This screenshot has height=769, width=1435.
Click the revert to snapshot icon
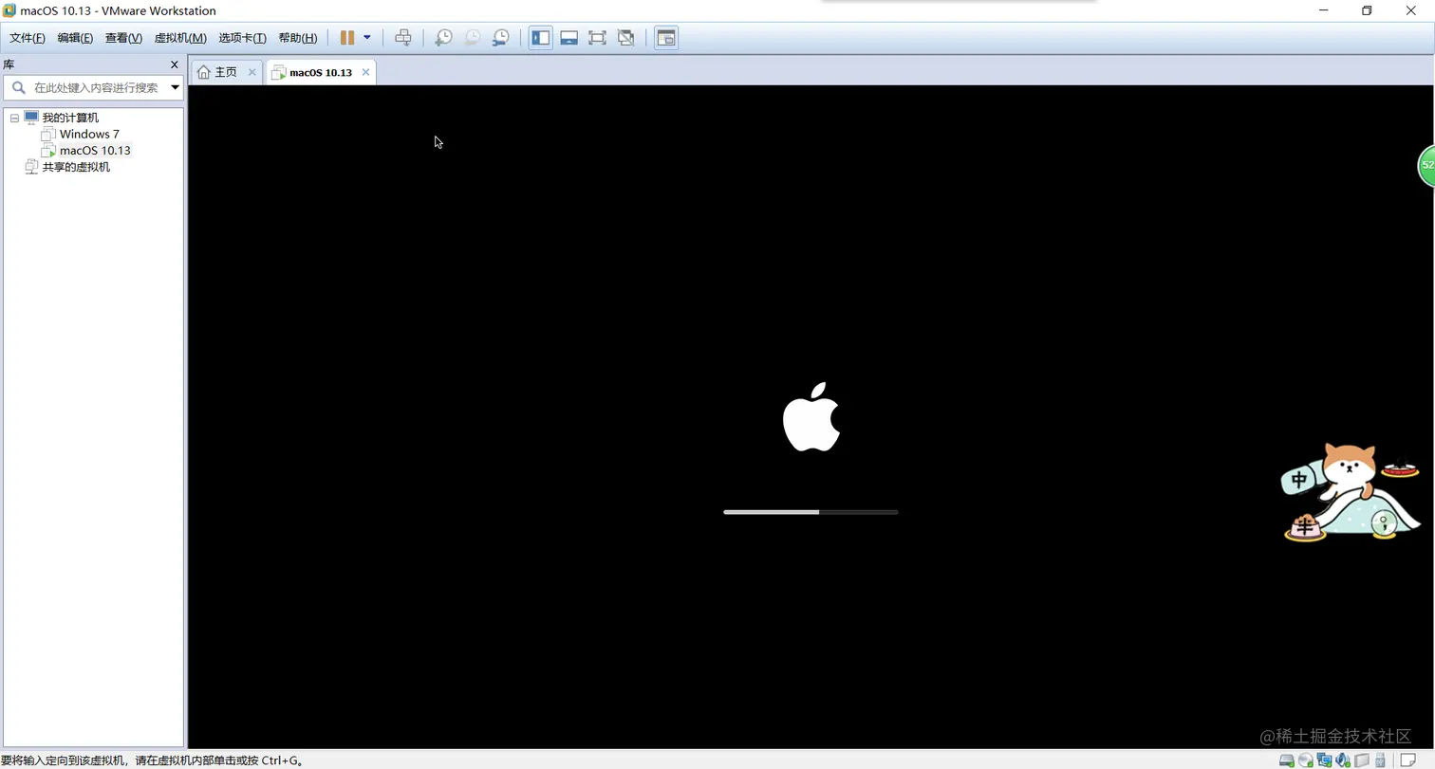[472, 38]
